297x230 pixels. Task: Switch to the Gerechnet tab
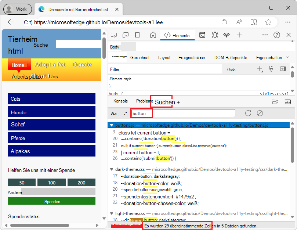click(140, 58)
